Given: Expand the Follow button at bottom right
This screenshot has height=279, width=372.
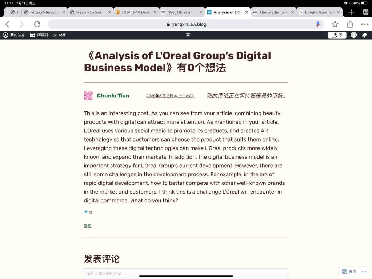Looking at the screenshot, I should click(x=349, y=271).
